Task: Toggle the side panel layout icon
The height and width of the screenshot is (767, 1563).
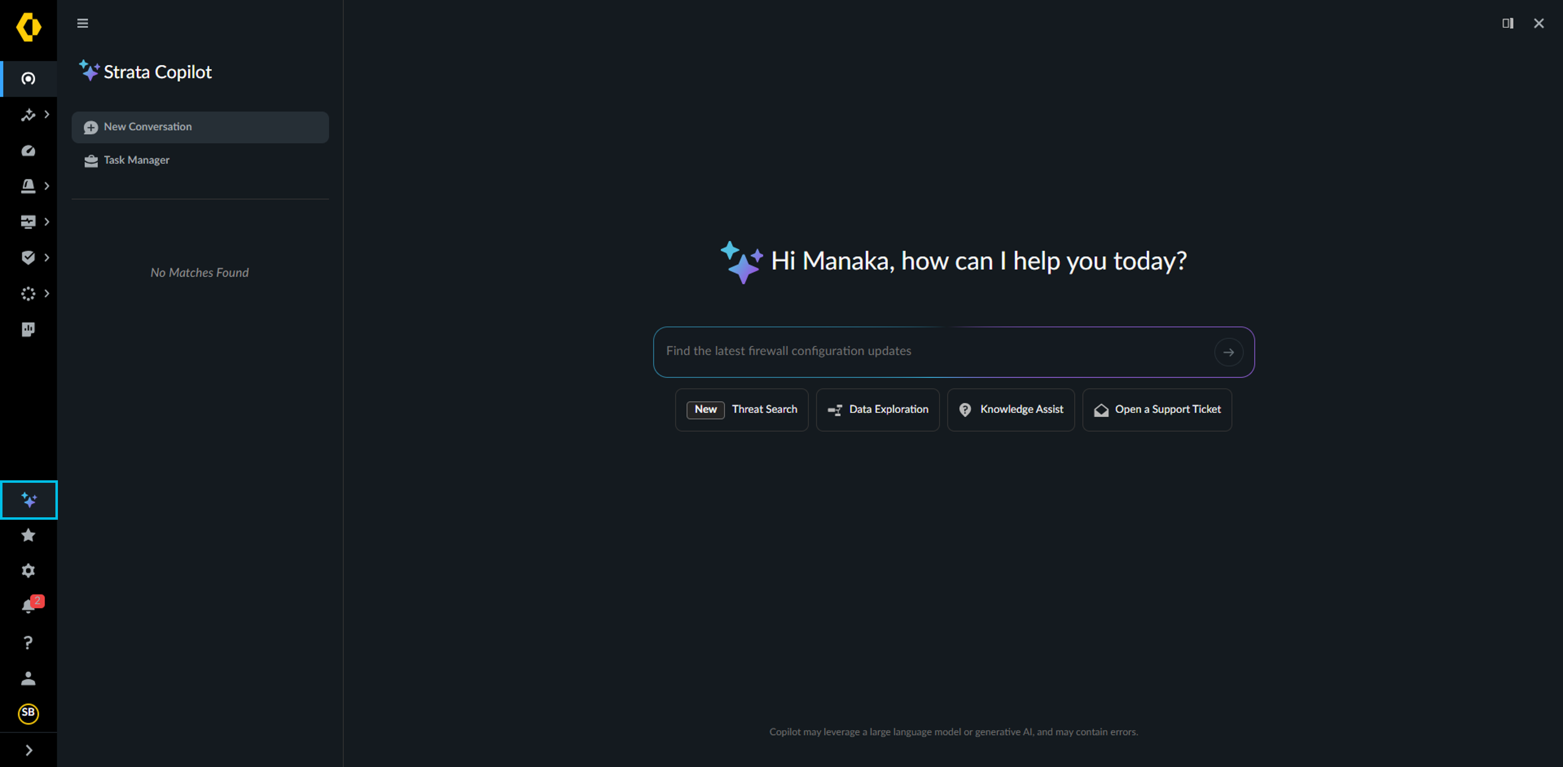Action: point(1507,24)
